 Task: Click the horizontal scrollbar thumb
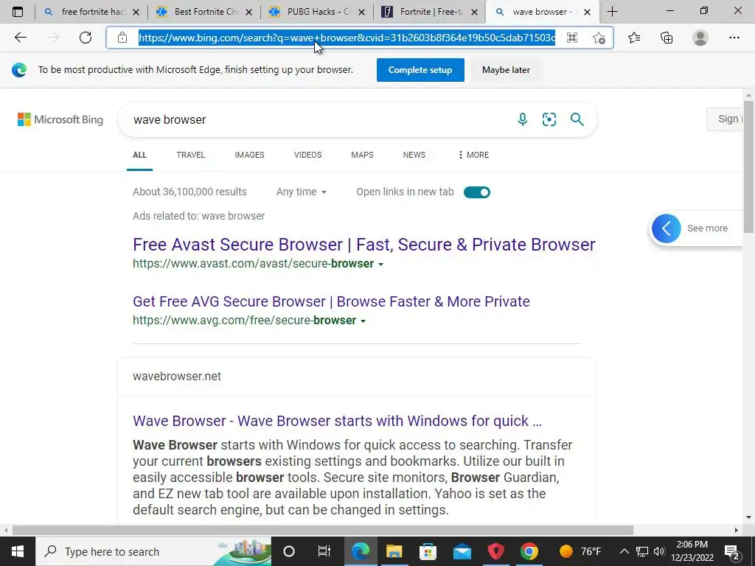click(x=322, y=530)
